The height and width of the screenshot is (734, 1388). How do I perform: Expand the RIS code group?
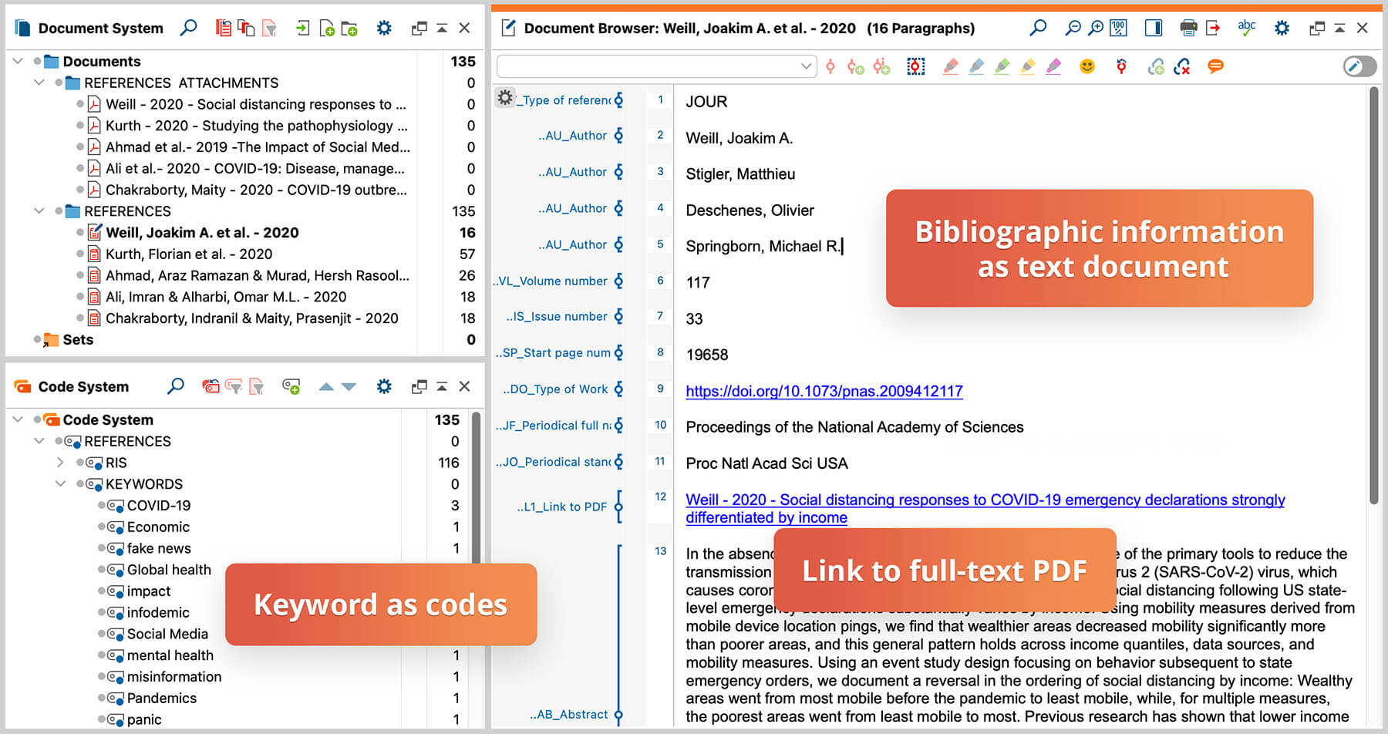click(x=60, y=462)
